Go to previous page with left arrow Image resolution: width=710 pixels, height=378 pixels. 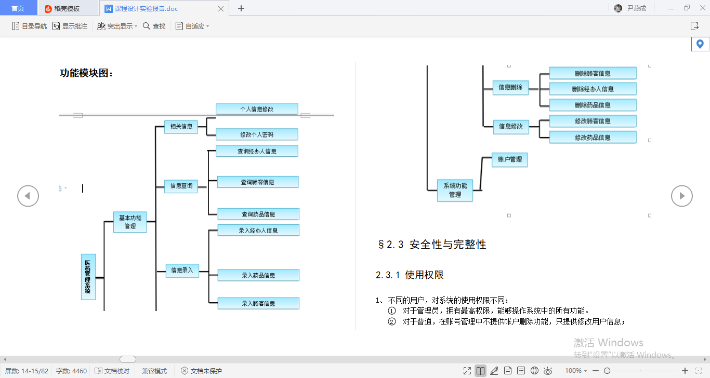(x=28, y=196)
